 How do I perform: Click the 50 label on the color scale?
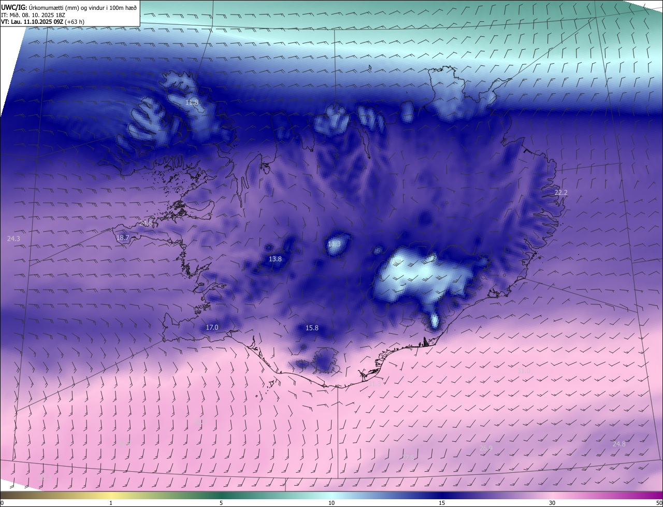(x=658, y=503)
